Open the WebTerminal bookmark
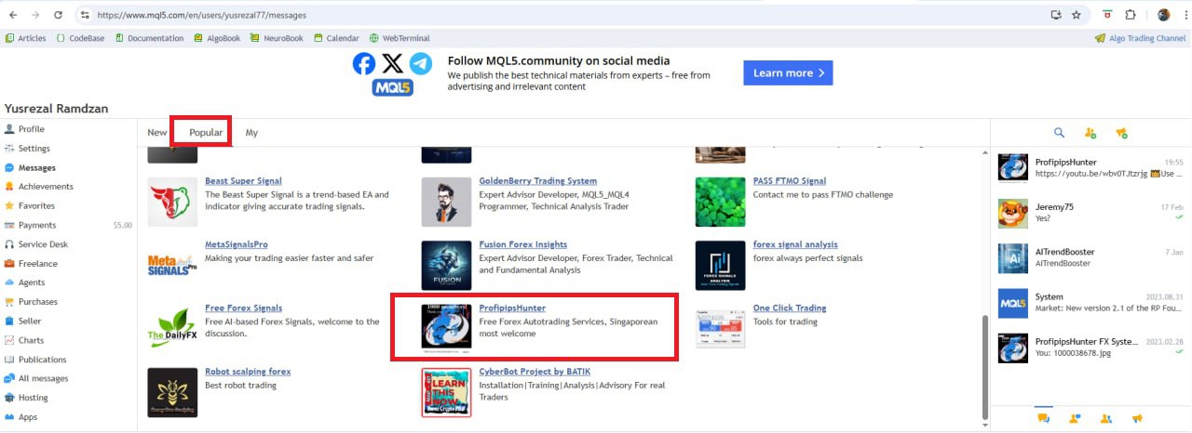Image resolution: width=1192 pixels, height=433 pixels. [x=400, y=38]
